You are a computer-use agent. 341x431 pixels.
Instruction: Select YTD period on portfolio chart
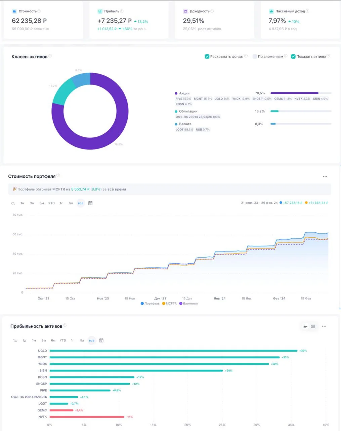coord(51,203)
